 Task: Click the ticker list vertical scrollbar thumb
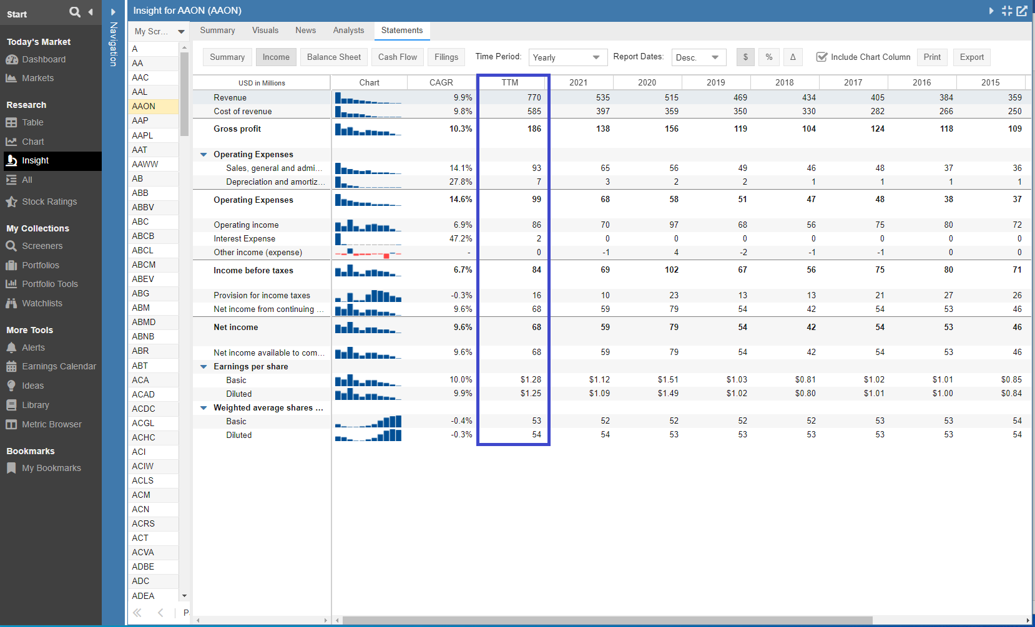click(184, 94)
